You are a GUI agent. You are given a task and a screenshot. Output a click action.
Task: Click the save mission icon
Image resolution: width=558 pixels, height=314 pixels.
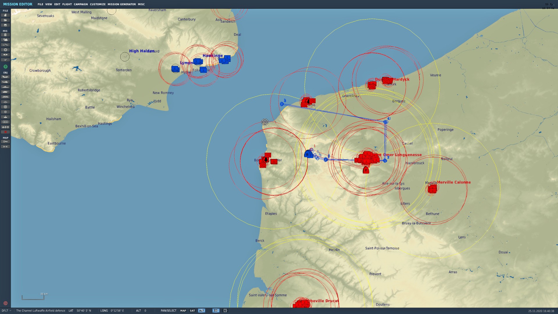click(x=5, y=25)
